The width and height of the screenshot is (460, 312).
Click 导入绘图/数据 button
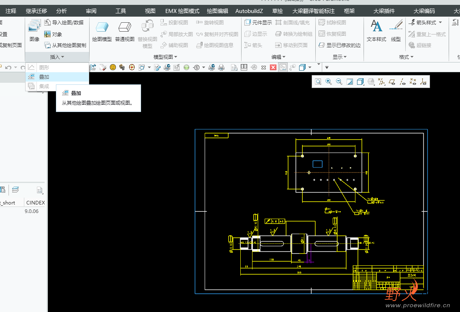click(64, 23)
